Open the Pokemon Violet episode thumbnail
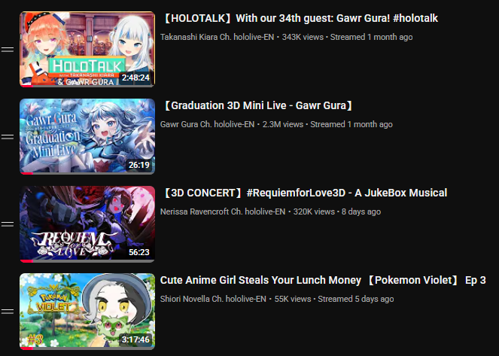This screenshot has width=499, height=356. (87, 311)
